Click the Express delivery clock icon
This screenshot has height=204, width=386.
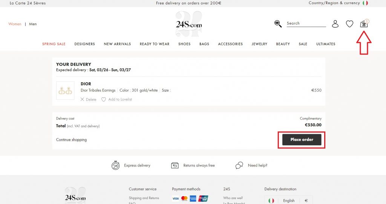click(115, 165)
